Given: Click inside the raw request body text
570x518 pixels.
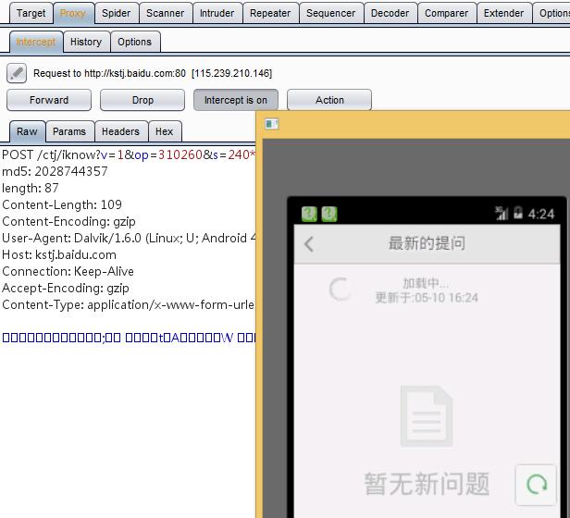Looking at the screenshot, I should pyautogui.click(x=129, y=338).
